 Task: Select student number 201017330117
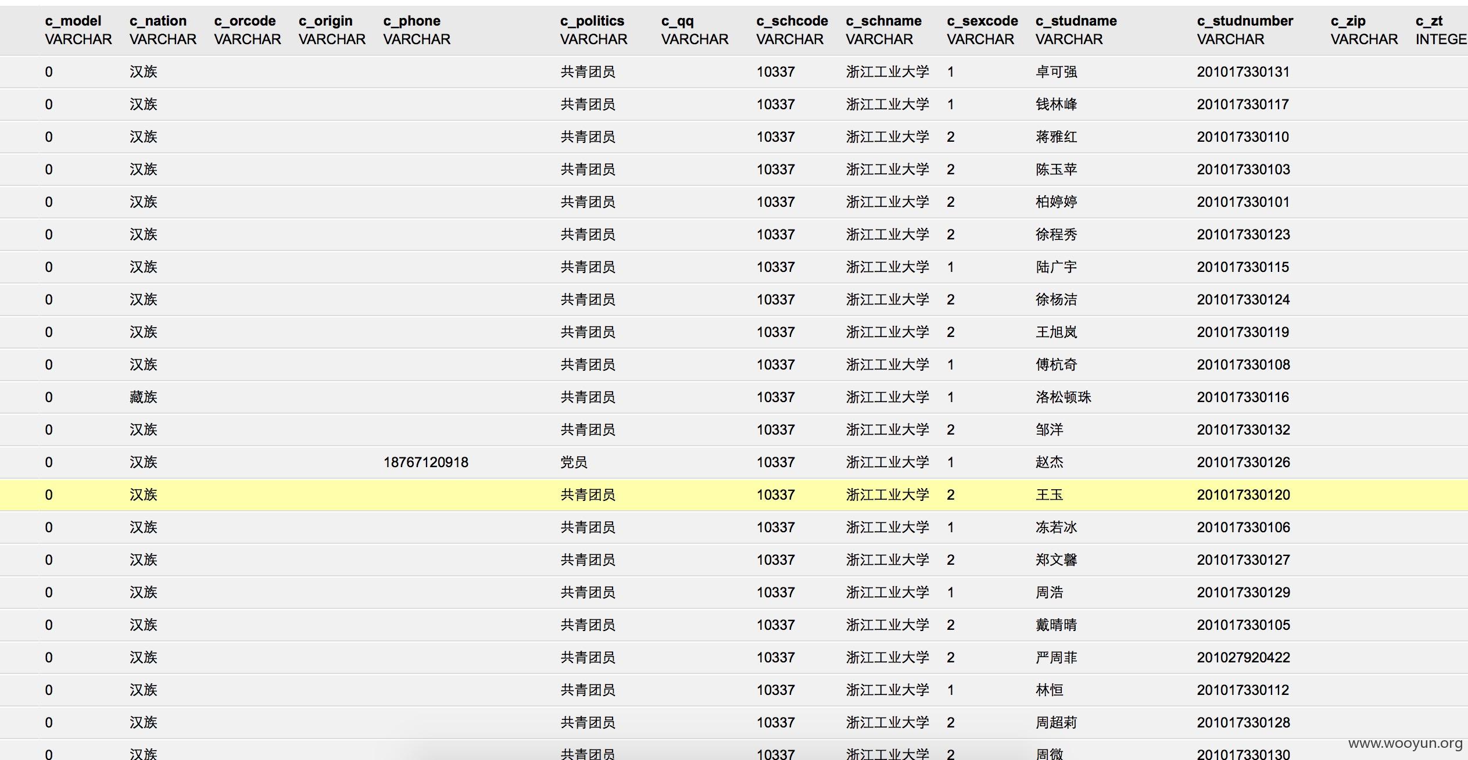pyautogui.click(x=1243, y=105)
